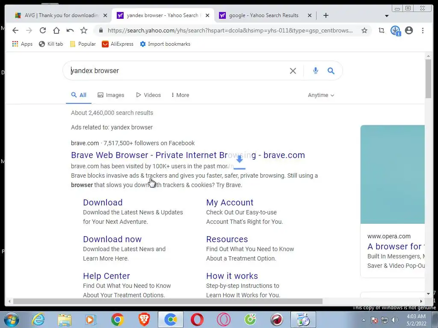
Task: Click star icon left of address bar
Action: coord(84,30)
